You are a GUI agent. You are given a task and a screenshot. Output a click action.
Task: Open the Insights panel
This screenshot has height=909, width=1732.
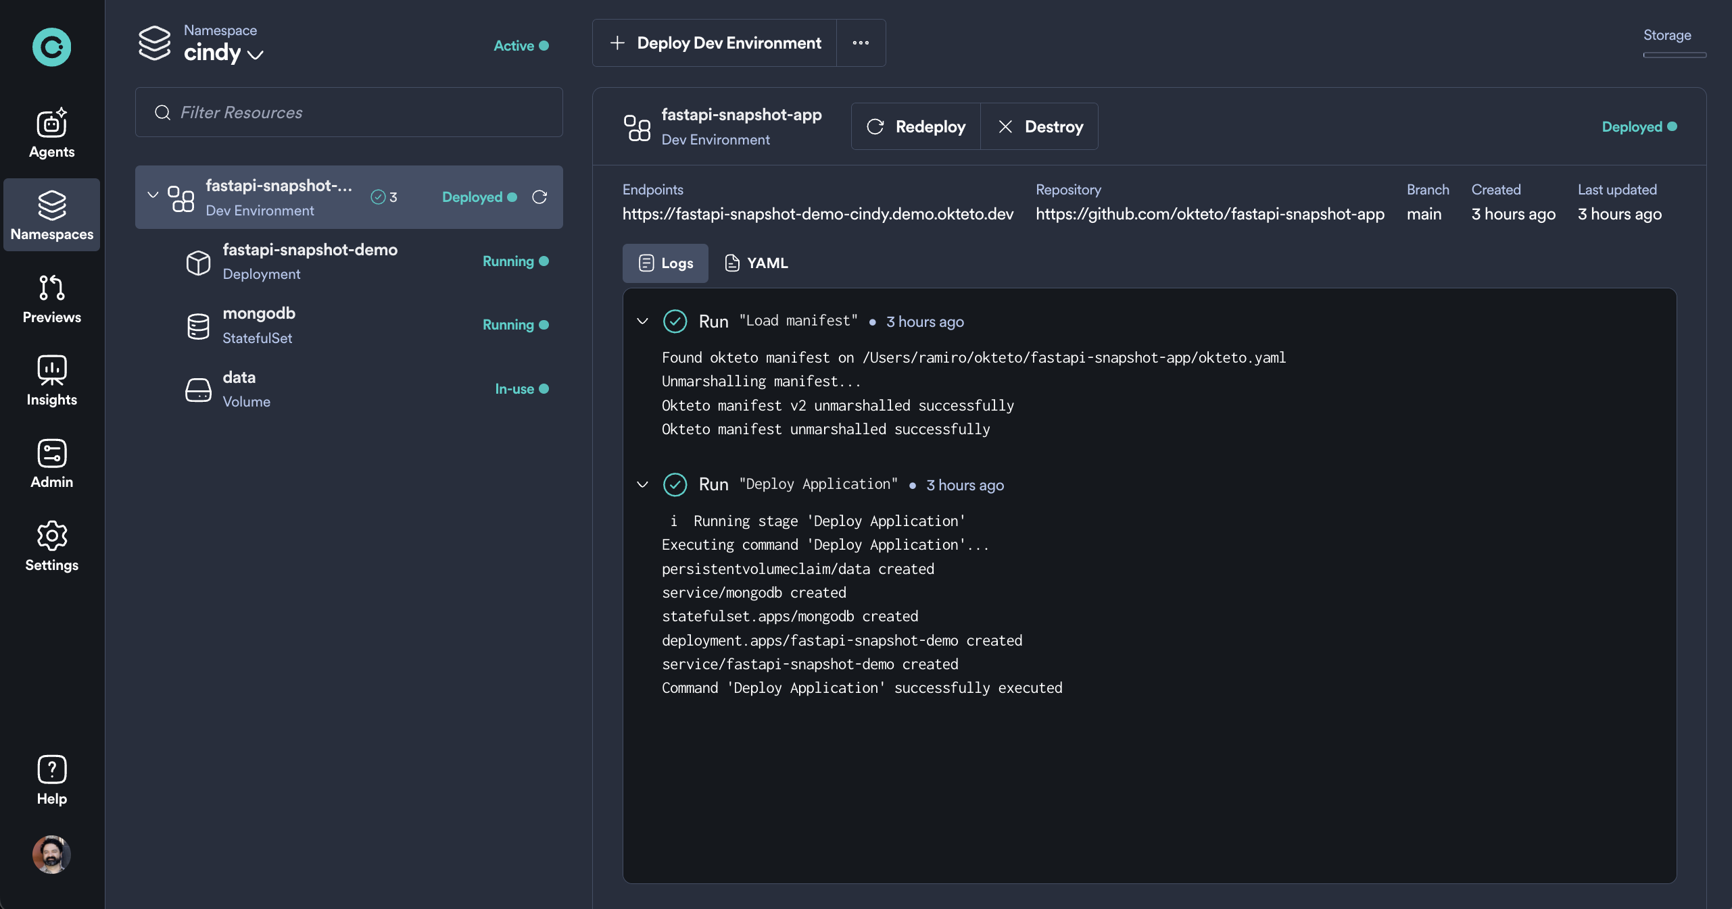click(51, 382)
